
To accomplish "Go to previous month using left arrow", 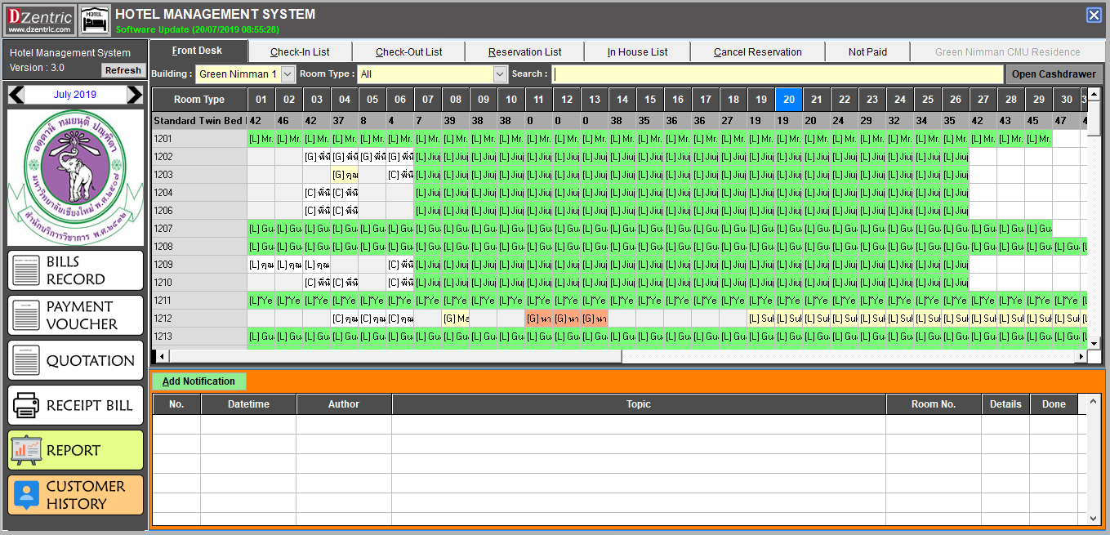I will tap(16, 95).
